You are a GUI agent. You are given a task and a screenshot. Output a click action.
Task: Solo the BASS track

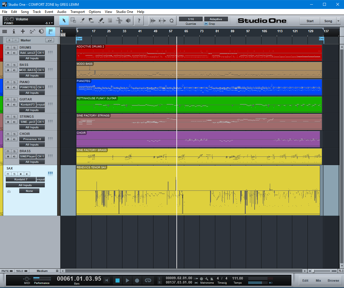click(x=14, y=65)
